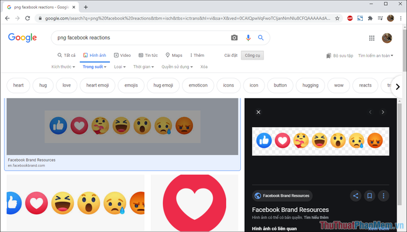The image size is (407, 232).
Task: Click the browser back arrow
Action: tap(7, 18)
